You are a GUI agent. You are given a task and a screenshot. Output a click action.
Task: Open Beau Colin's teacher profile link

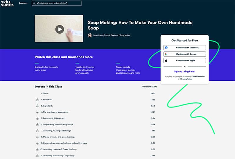(112, 35)
